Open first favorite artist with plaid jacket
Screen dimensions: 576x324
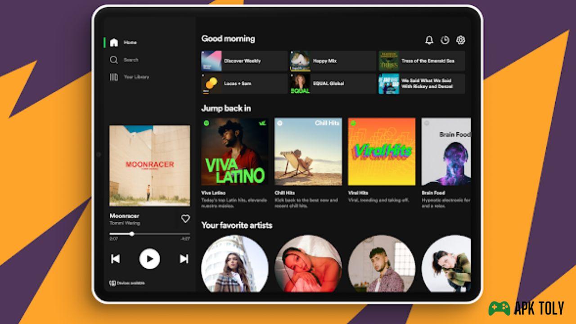[234, 264]
